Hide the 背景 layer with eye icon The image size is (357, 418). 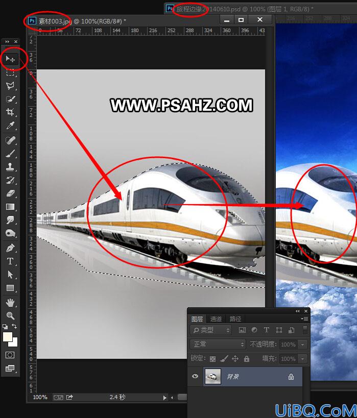[195, 376]
